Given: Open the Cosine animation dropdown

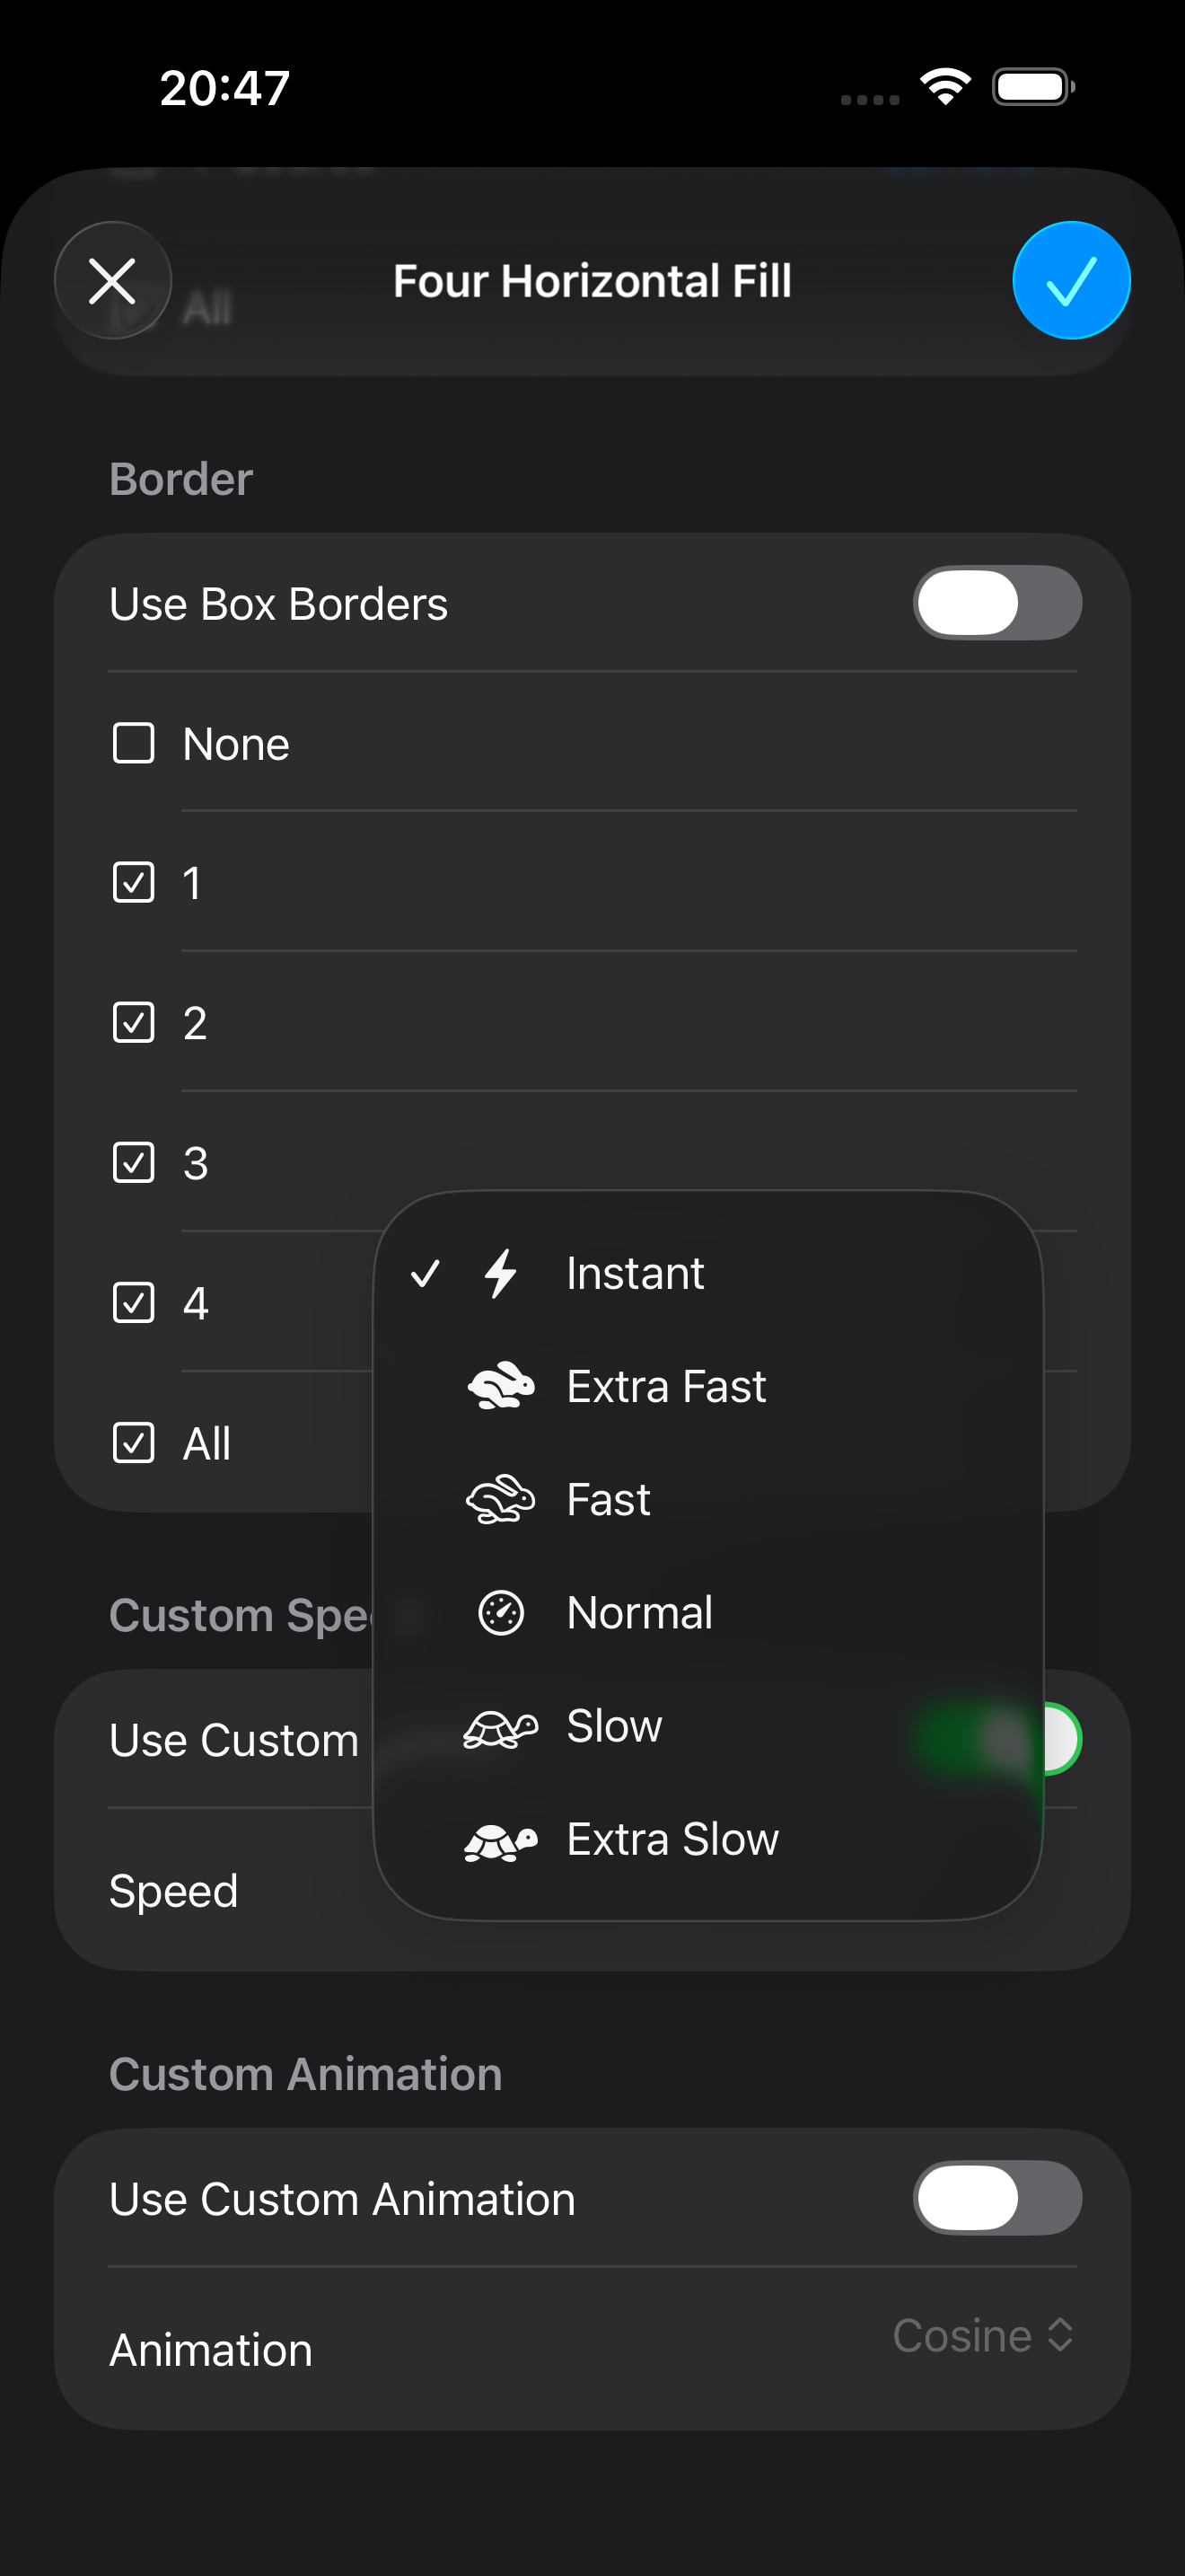Looking at the screenshot, I should [982, 2336].
